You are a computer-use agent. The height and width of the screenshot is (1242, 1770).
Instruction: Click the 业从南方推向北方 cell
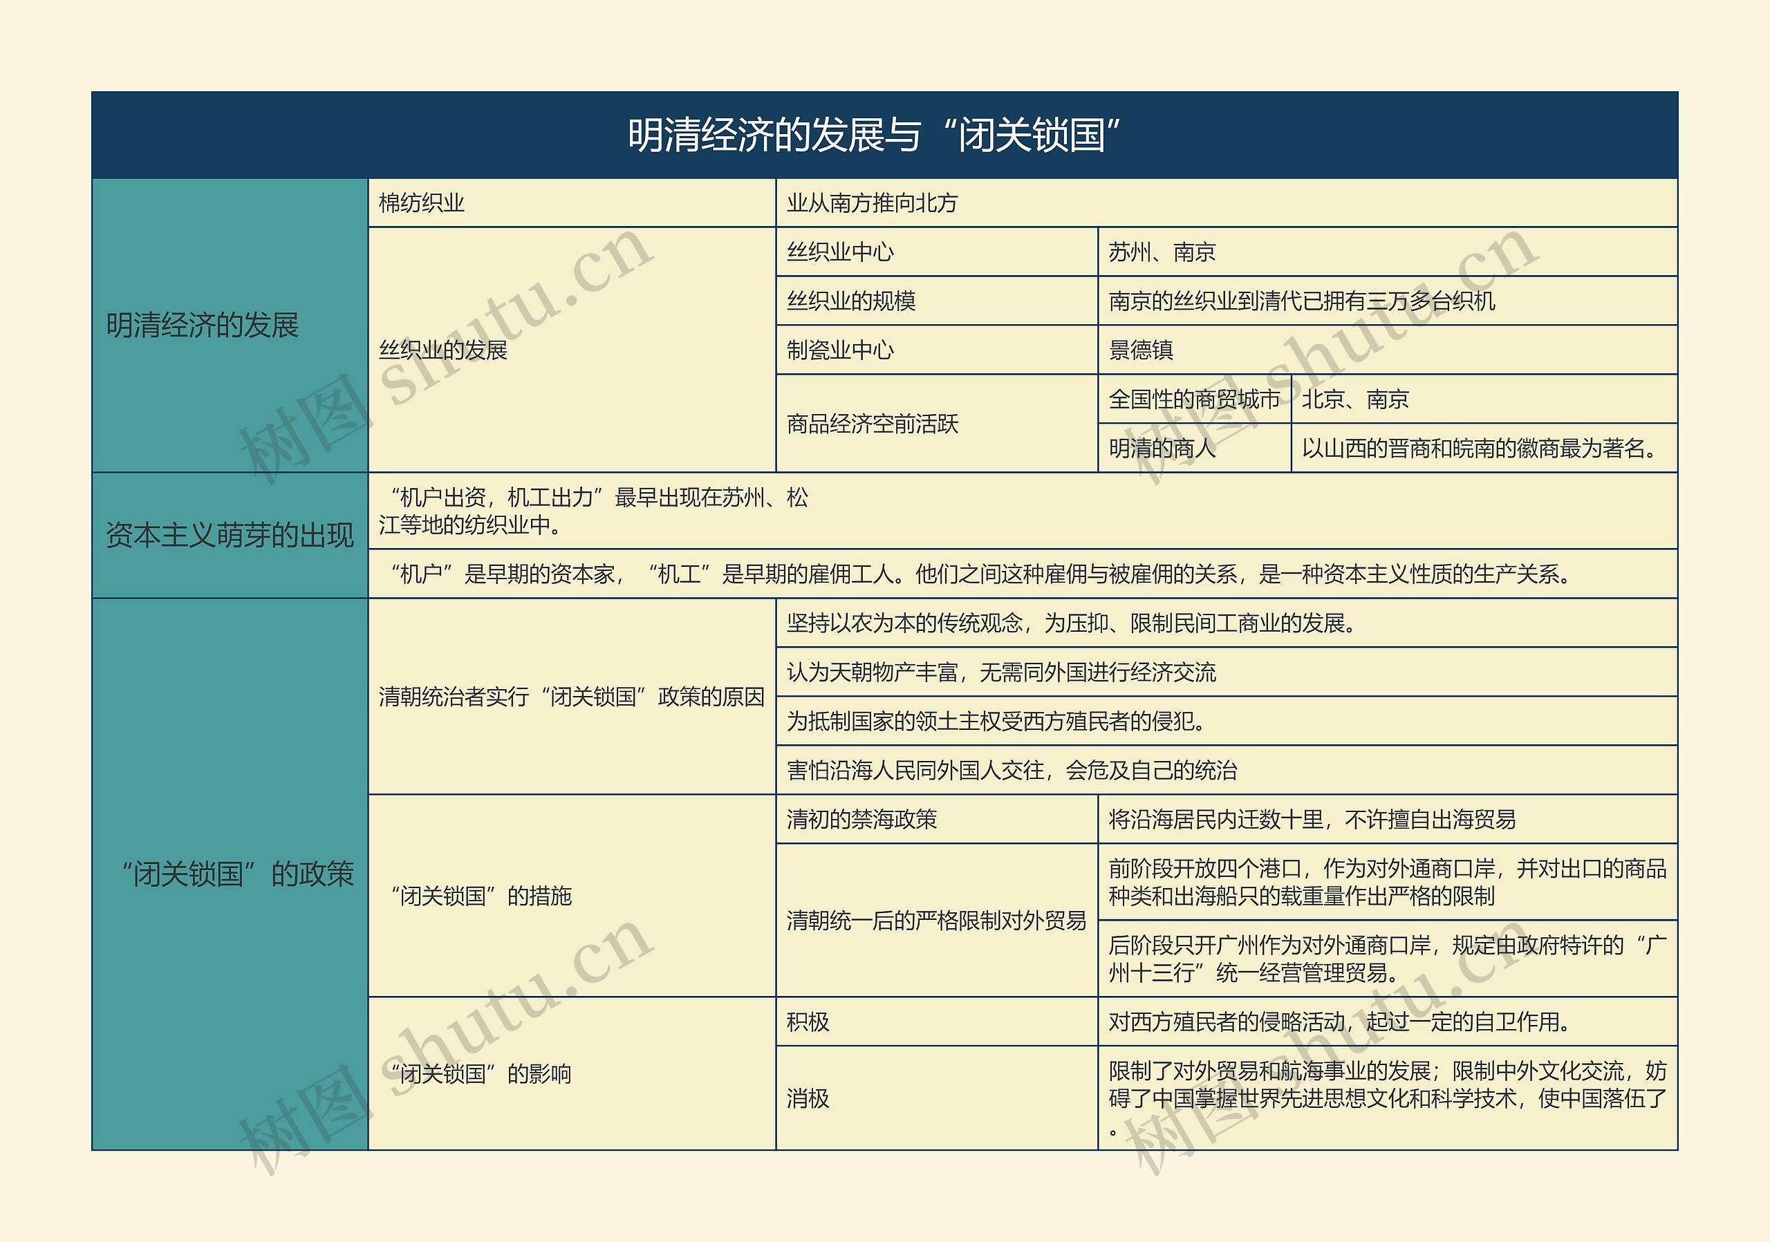pos(1227,203)
